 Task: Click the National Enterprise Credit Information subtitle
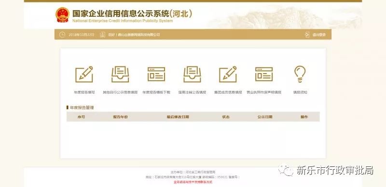[123, 21]
